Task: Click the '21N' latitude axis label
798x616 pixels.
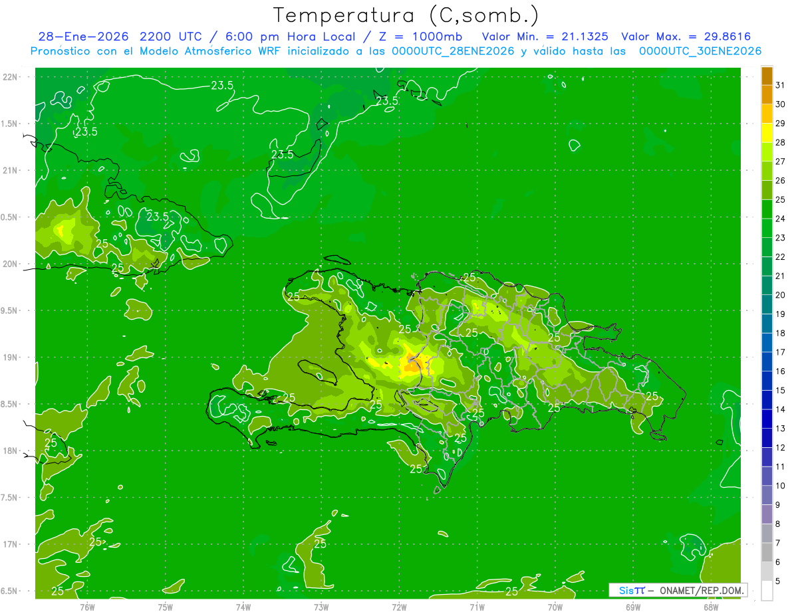Action: [x=10, y=170]
